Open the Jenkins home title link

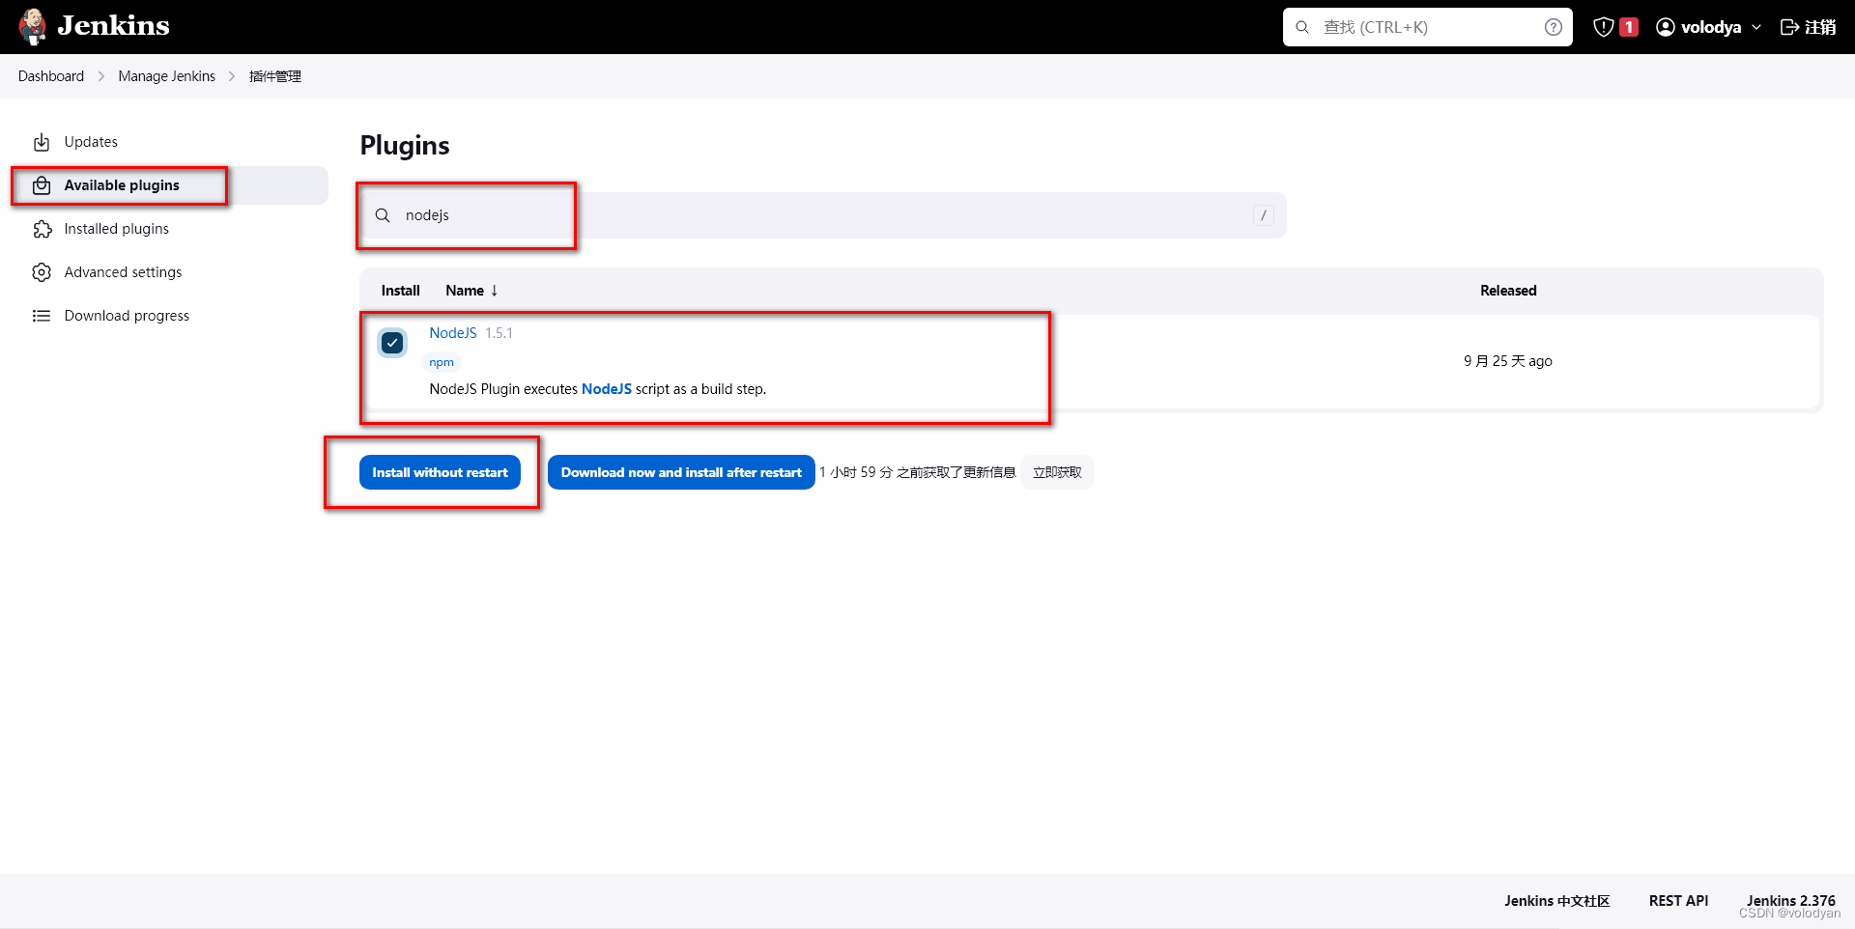tap(113, 26)
